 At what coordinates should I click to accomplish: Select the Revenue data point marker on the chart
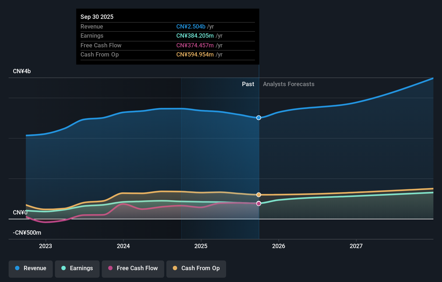coord(258,118)
